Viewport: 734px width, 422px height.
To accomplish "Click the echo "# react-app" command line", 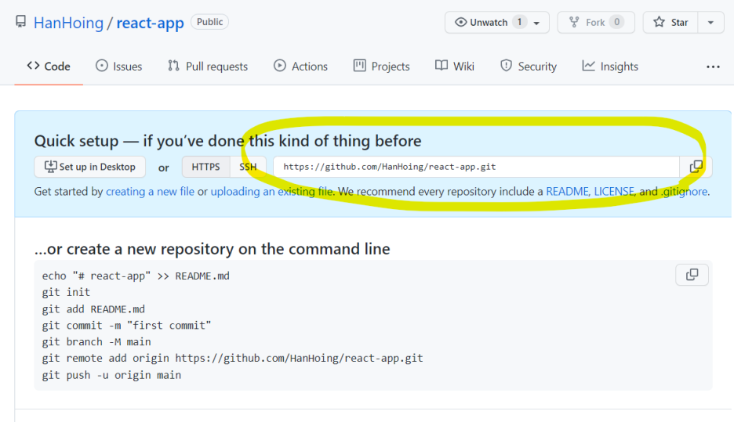I will [136, 276].
